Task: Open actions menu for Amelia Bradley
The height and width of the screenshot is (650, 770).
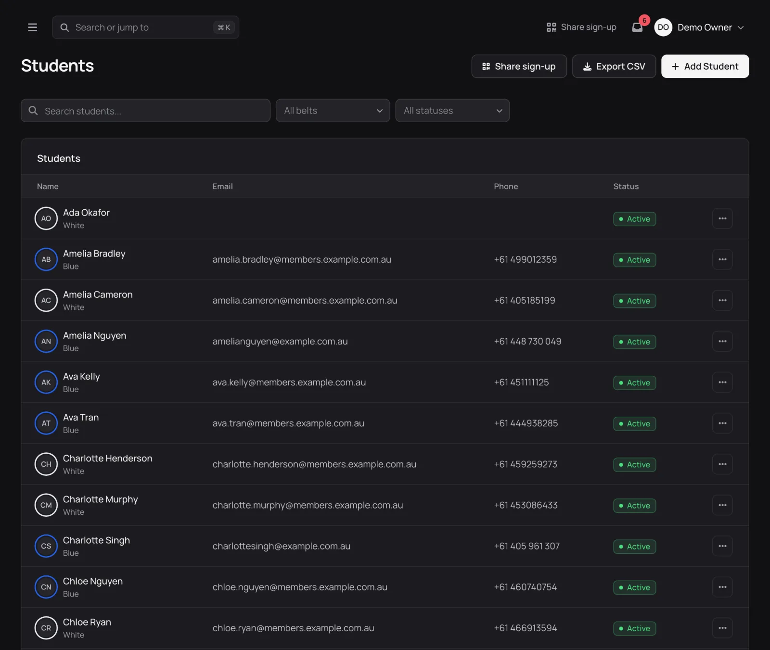Action: [722, 259]
